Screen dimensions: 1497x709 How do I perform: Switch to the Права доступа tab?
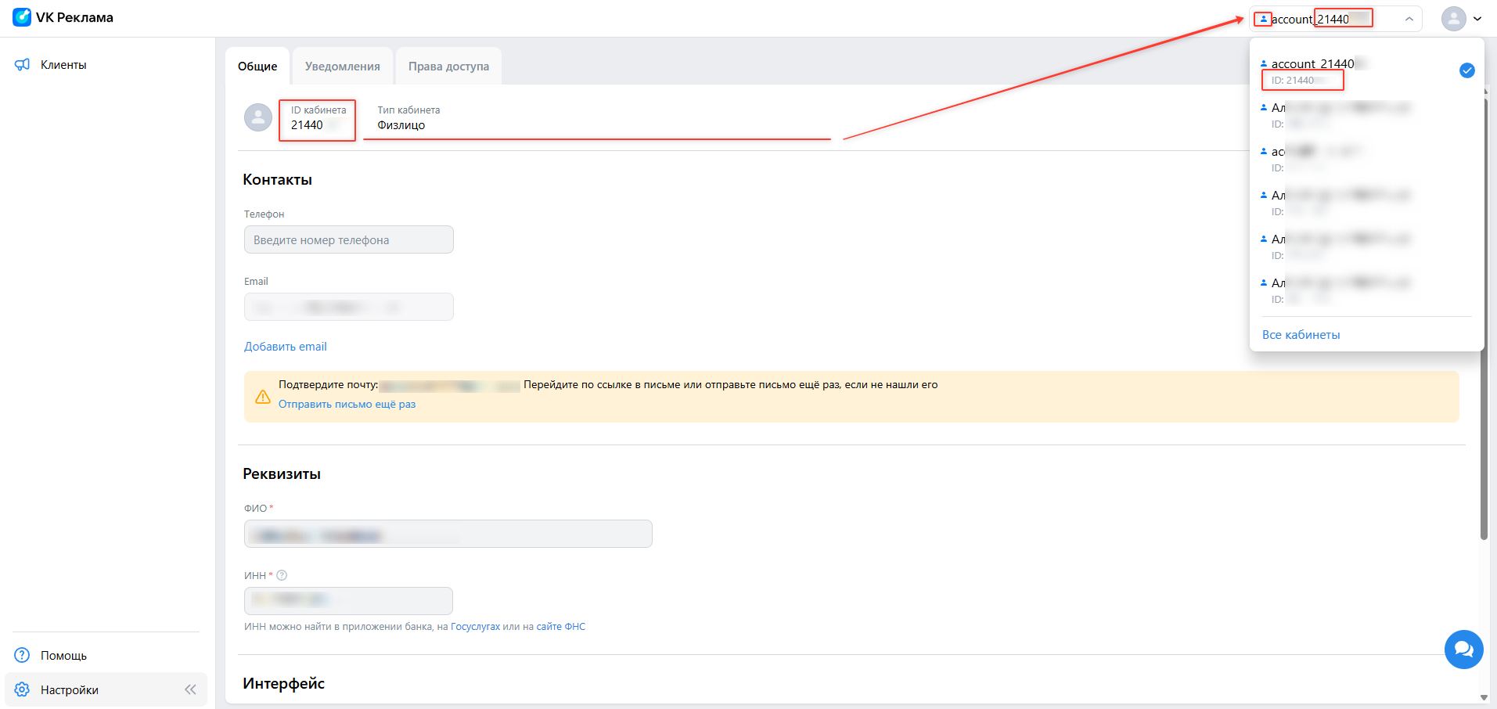click(448, 67)
